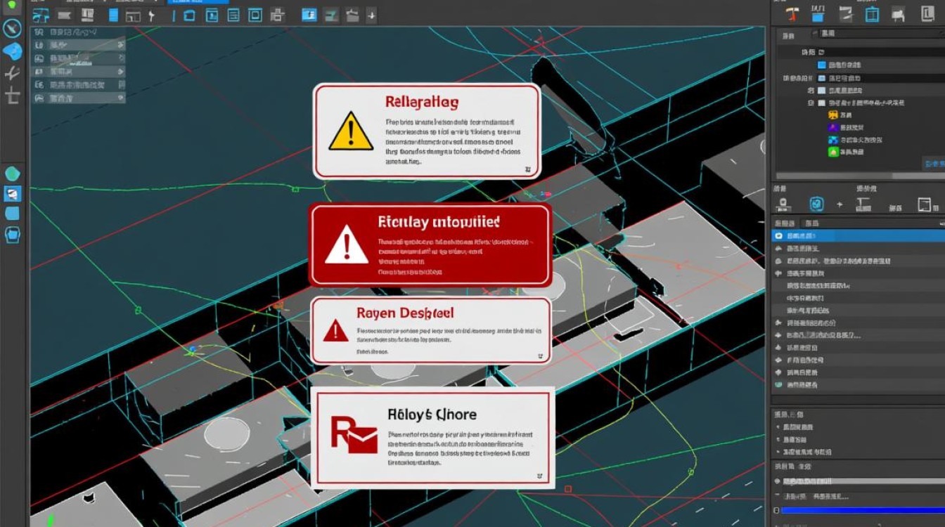Toggle the round button left of the gray slider
The width and height of the screenshot is (945, 527).
[778, 481]
